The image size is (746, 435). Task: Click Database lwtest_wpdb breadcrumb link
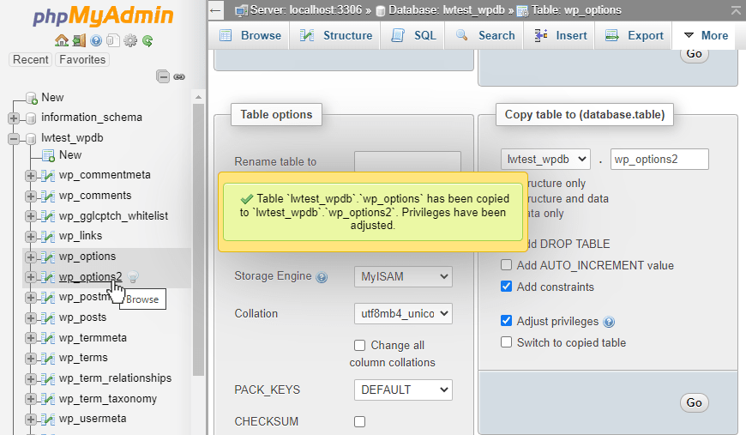[446, 10]
